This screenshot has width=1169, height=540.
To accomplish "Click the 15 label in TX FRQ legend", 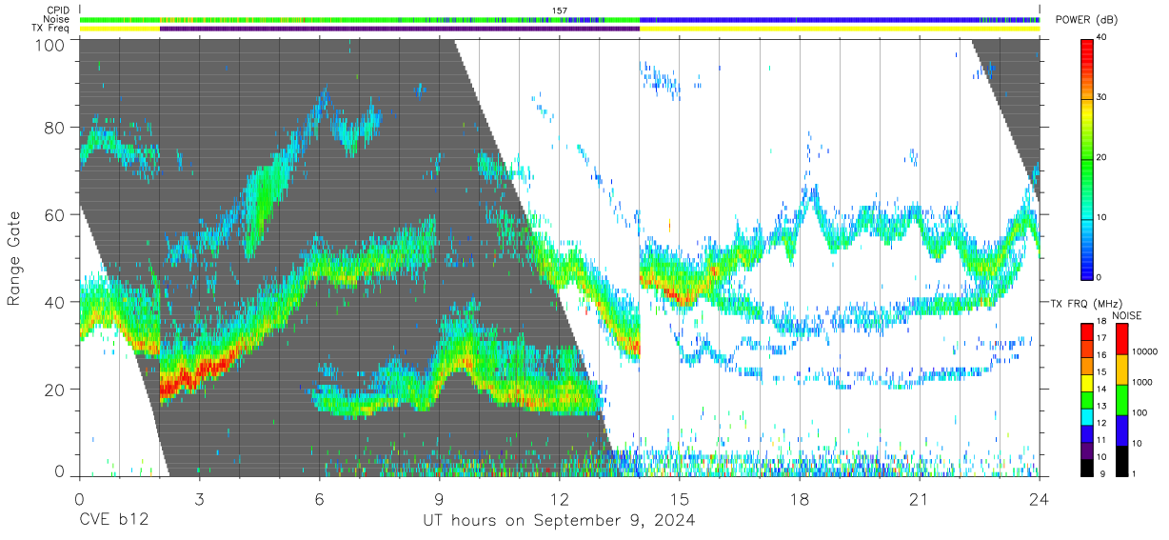I will click(x=1101, y=372).
